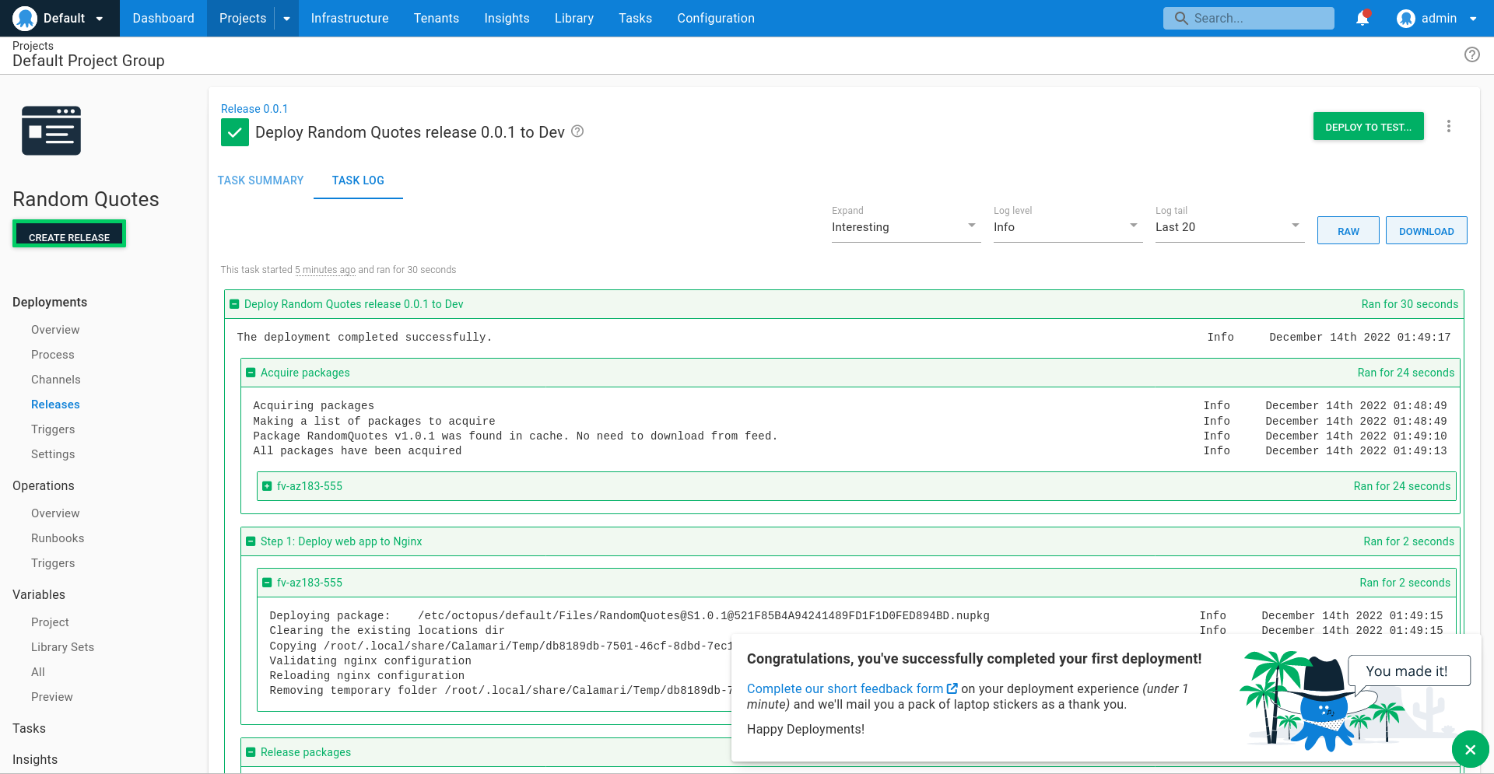This screenshot has width=1494, height=774.
Task: Open Operations Triggers in sidebar
Action: pyautogui.click(x=53, y=563)
